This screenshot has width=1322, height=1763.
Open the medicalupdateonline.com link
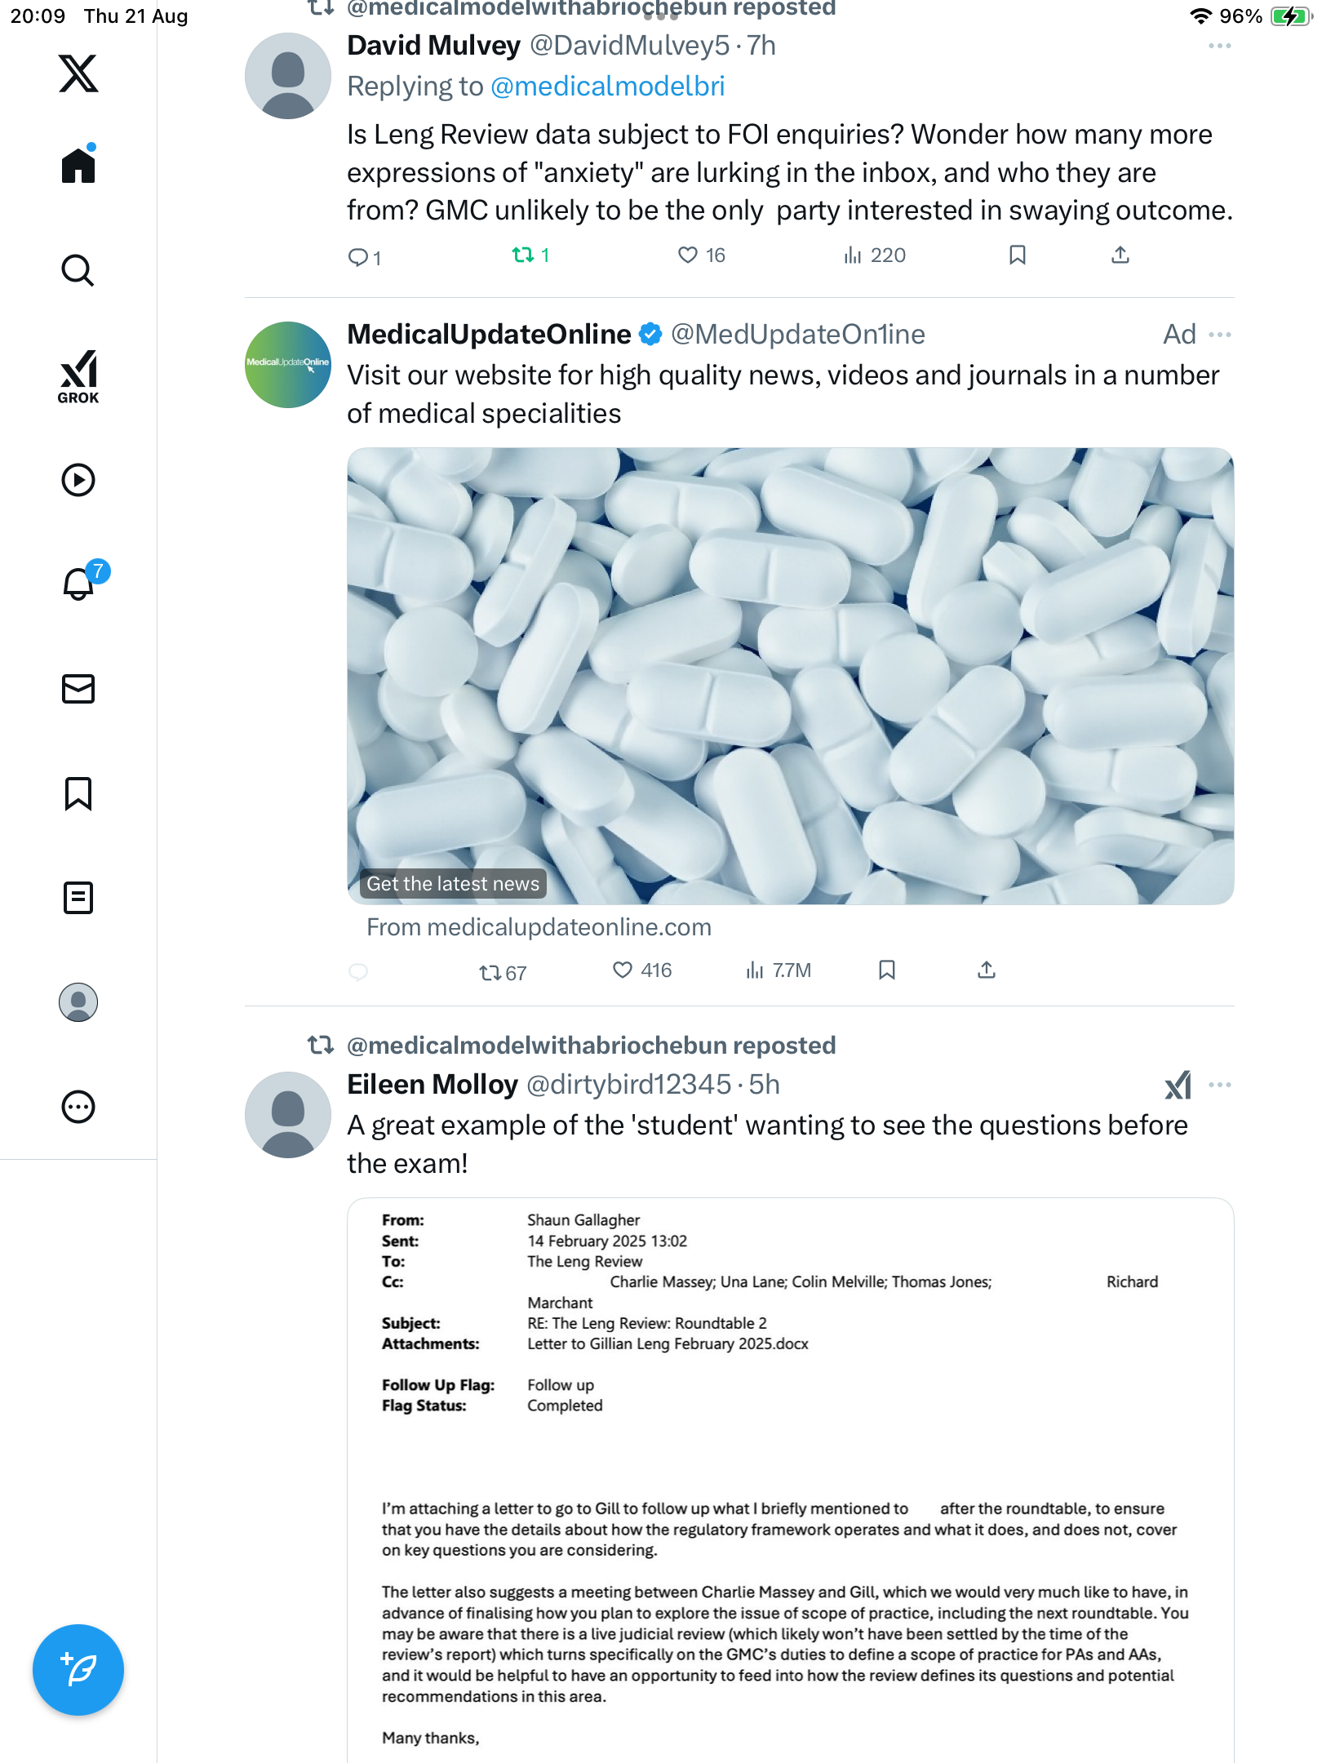(x=539, y=927)
